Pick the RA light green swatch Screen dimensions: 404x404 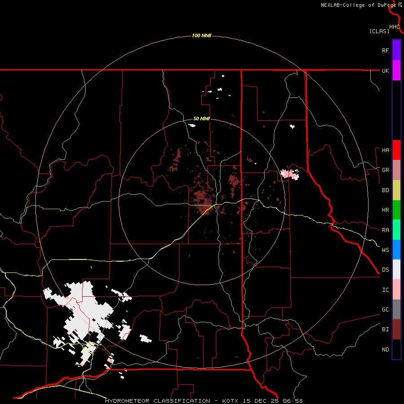click(x=396, y=230)
